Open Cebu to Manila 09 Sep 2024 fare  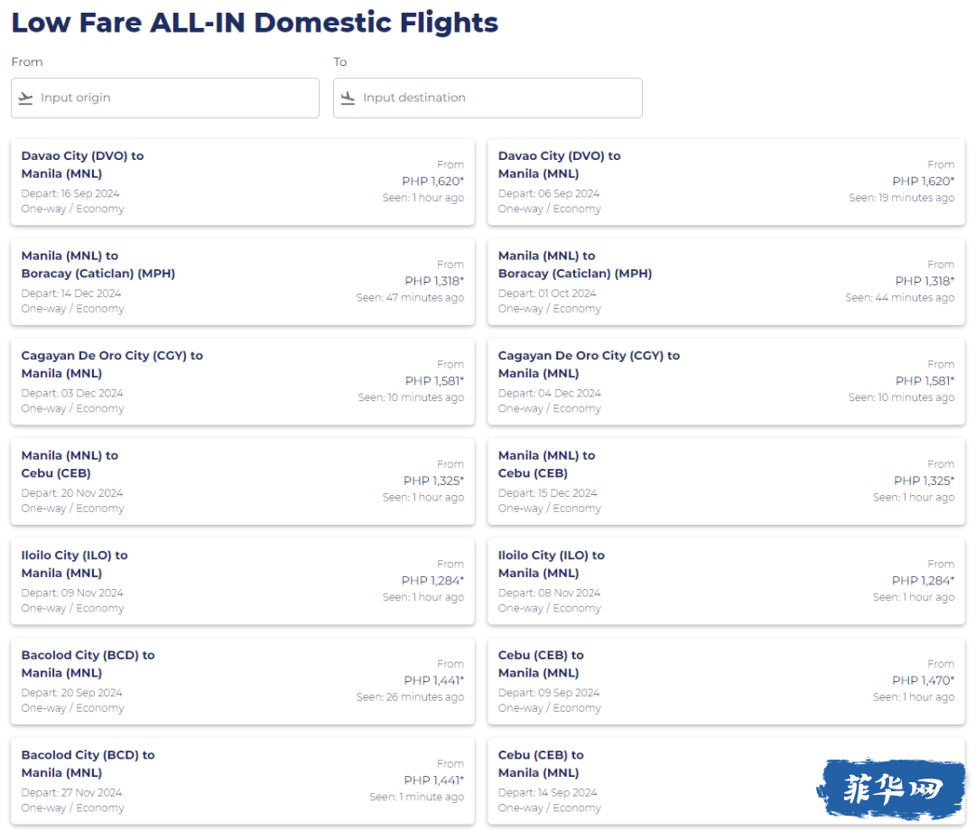pos(726,681)
